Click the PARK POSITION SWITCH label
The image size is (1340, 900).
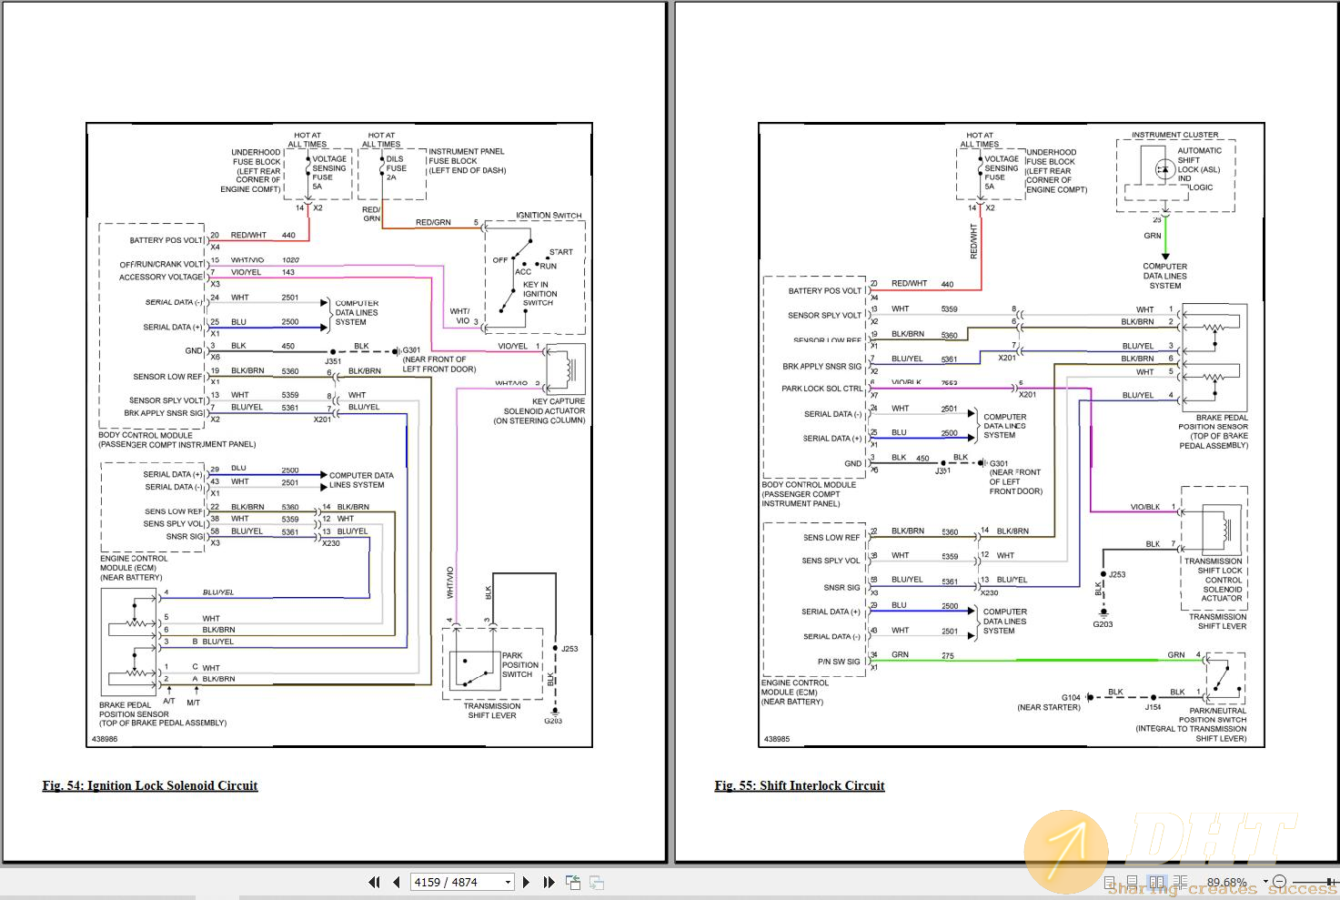coord(520,664)
